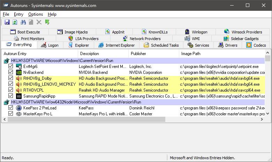Uncheck the EvtMgr6 entry checkbox
This screenshot has width=272, height=162.
coord(10,66)
